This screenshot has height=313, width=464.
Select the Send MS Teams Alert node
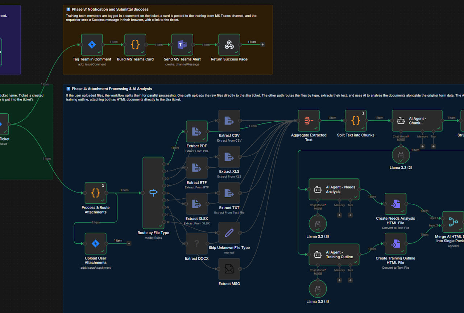click(x=182, y=45)
